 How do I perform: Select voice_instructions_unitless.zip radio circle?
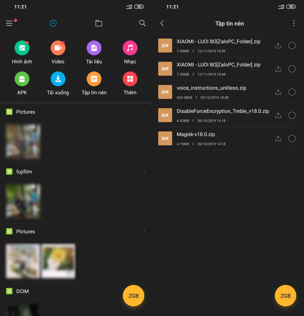[292, 92]
